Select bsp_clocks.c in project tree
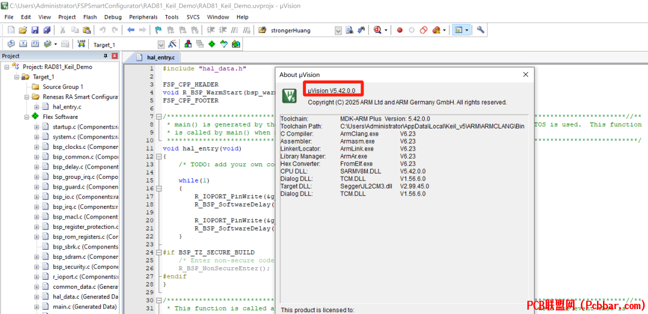This screenshot has height=314, width=648. (86, 147)
